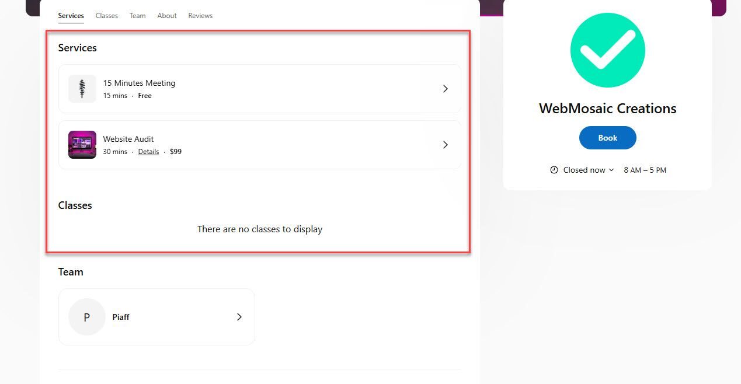Select the Team tab in the navigation
The width and height of the screenshot is (741, 384).
pos(137,16)
